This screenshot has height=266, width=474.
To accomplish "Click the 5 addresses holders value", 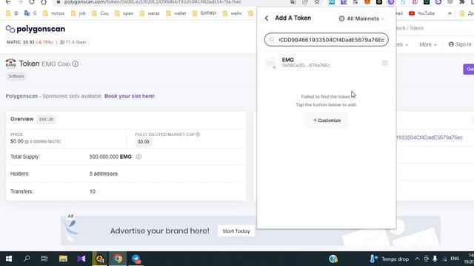I will click(104, 174).
